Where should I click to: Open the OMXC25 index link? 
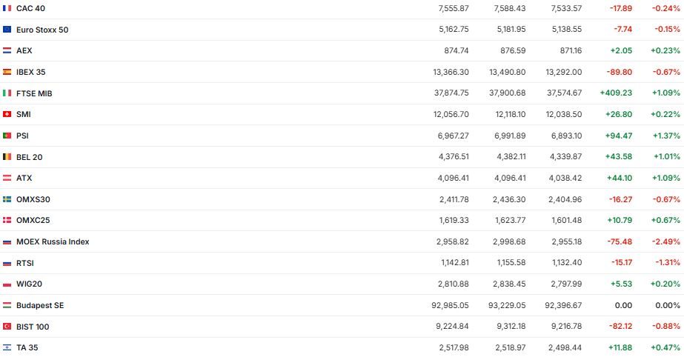[x=33, y=221]
